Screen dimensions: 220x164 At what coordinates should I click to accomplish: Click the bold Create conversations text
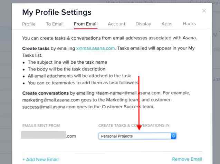(x=45, y=93)
